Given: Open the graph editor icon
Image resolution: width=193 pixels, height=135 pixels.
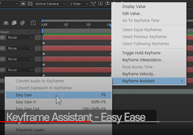Looking at the screenshot, I should [33, 23].
